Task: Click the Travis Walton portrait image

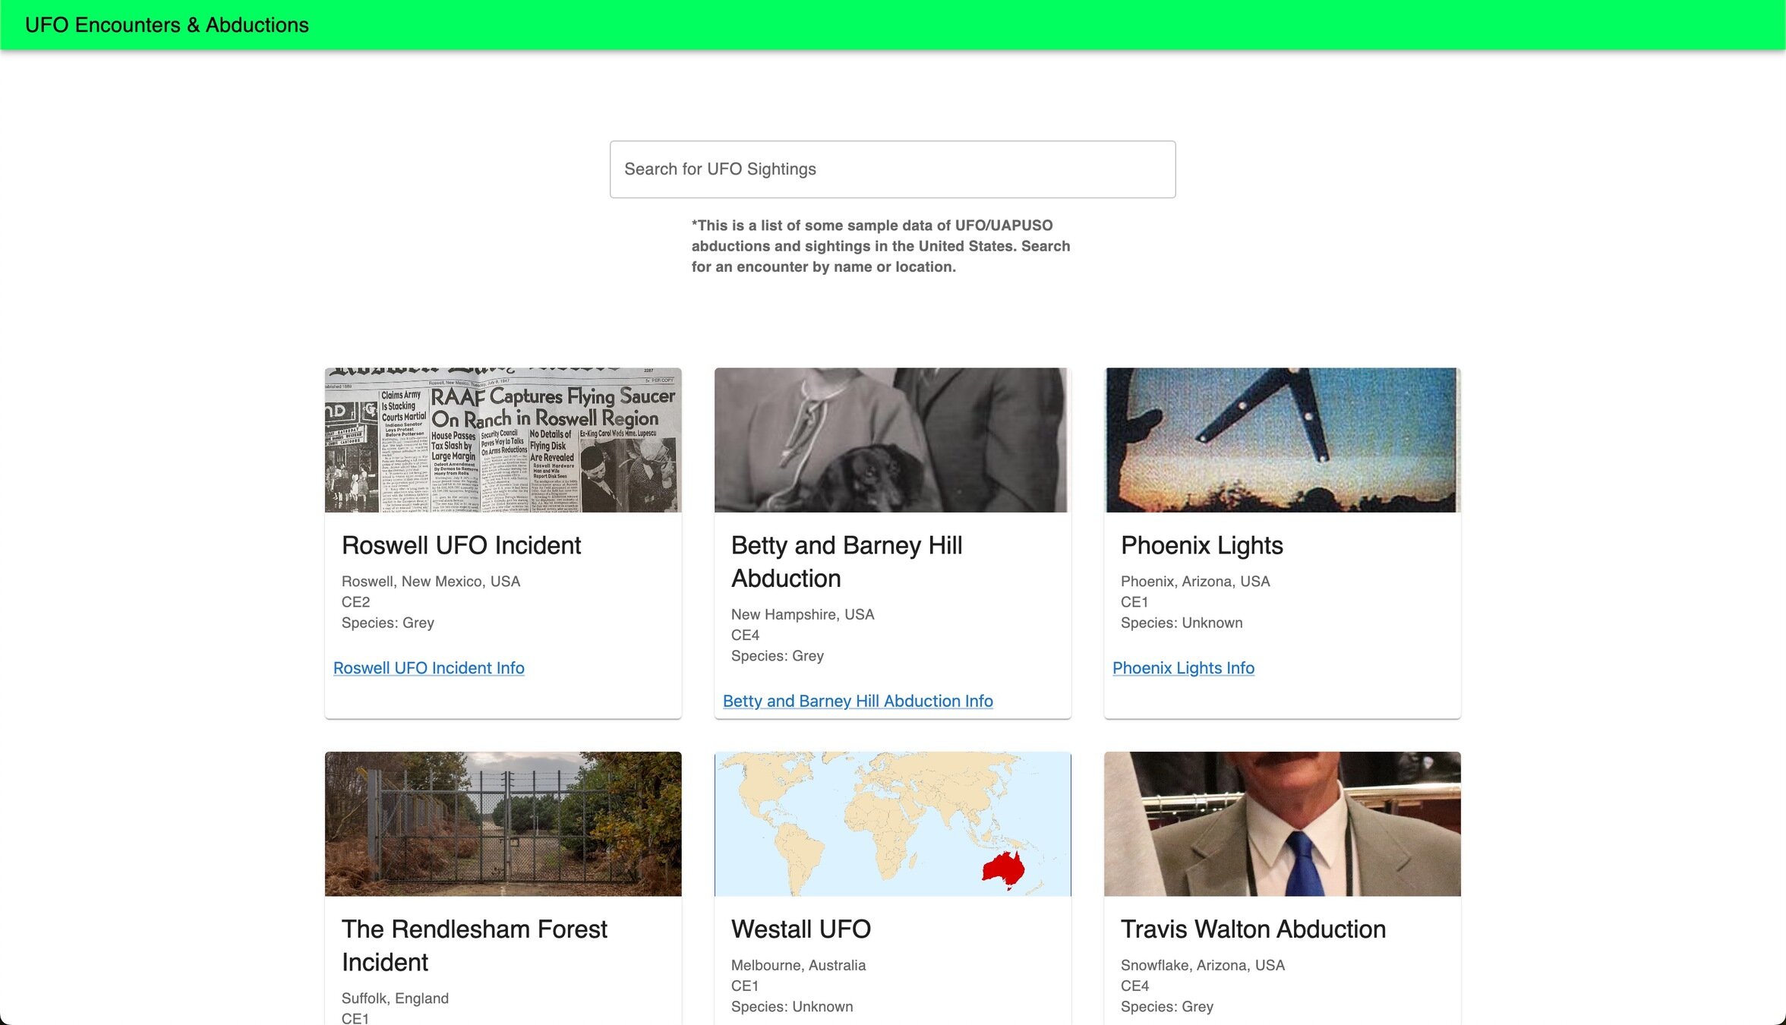Action: [1282, 824]
